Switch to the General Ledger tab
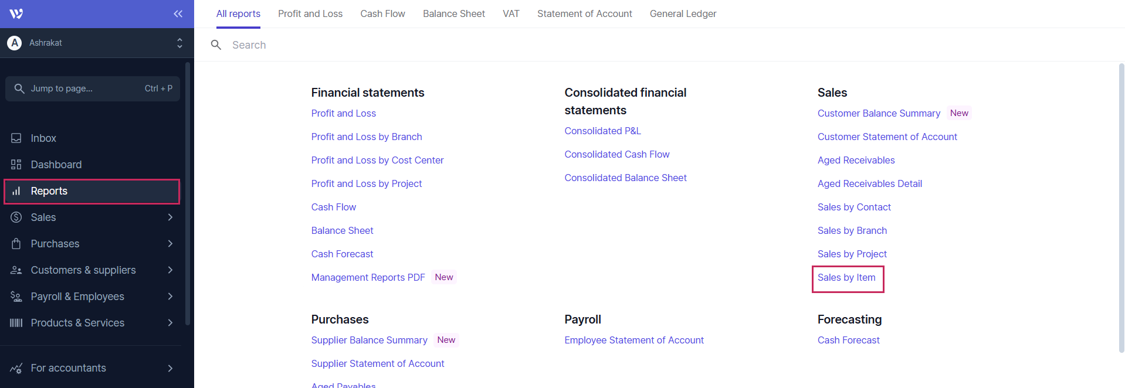 683,13
